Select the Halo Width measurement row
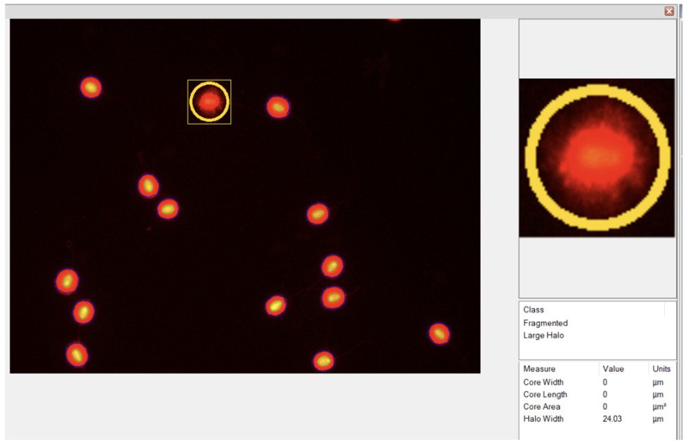Viewport: 686px width, 441px height. click(x=597, y=419)
